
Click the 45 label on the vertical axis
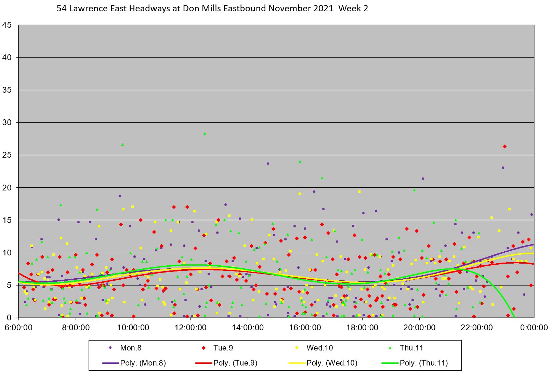(7, 25)
